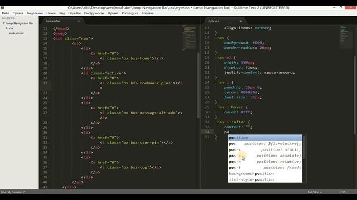Open the Перейти menu

[x=74, y=13]
